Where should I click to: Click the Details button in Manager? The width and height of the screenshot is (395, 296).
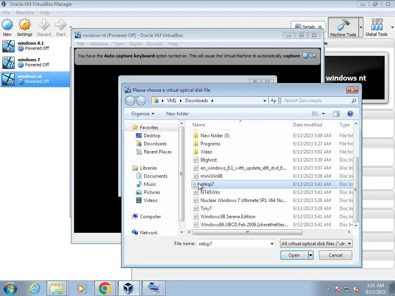(x=308, y=27)
